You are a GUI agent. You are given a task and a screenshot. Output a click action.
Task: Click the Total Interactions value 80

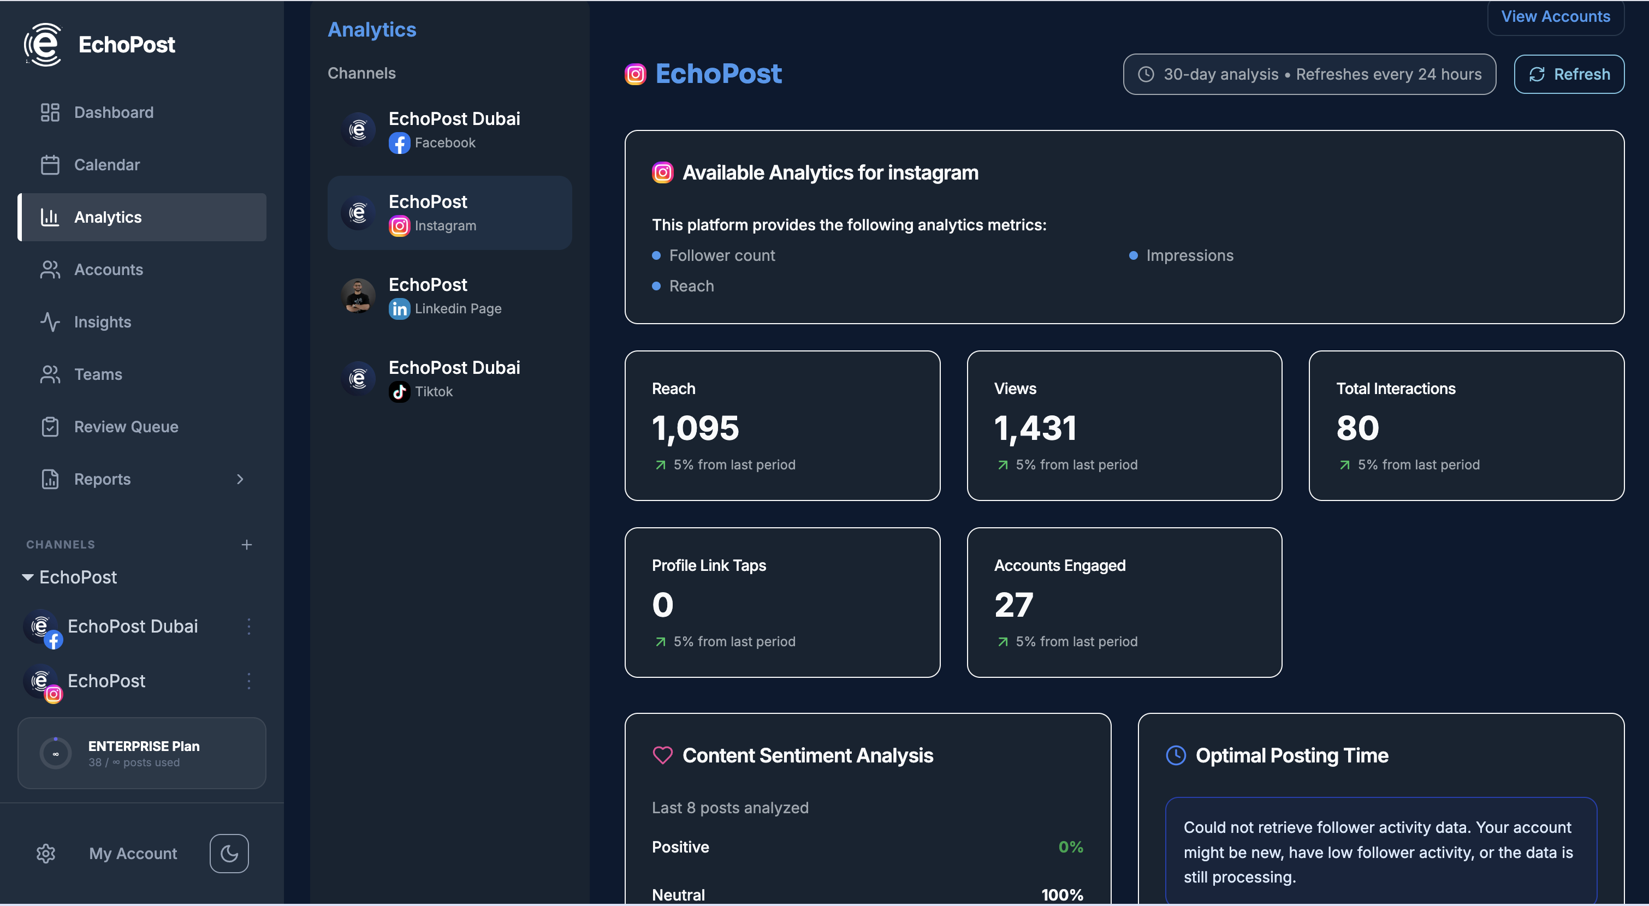click(x=1357, y=428)
